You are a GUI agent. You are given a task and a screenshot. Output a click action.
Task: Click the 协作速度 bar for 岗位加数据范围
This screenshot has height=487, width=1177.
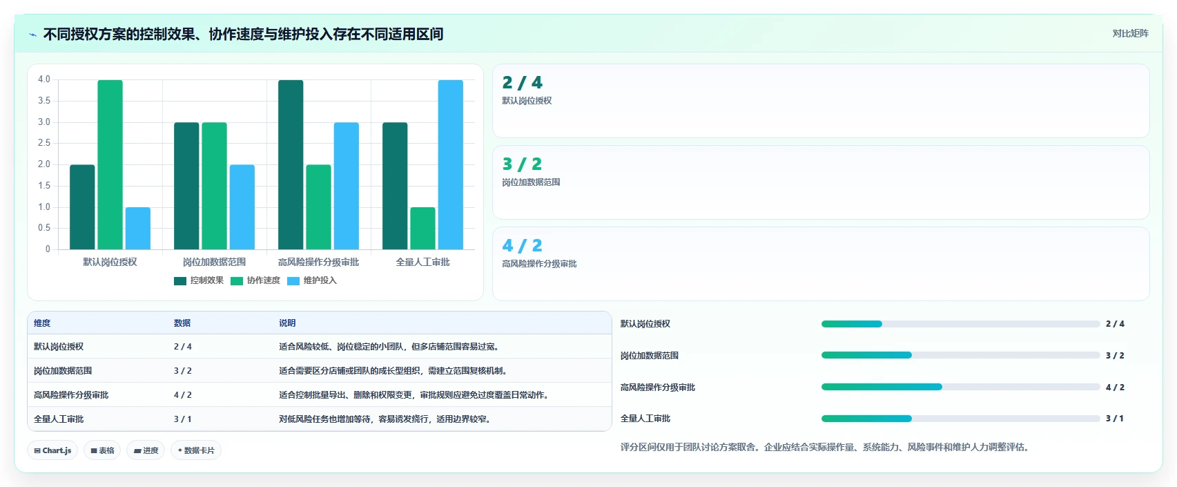pos(214,186)
